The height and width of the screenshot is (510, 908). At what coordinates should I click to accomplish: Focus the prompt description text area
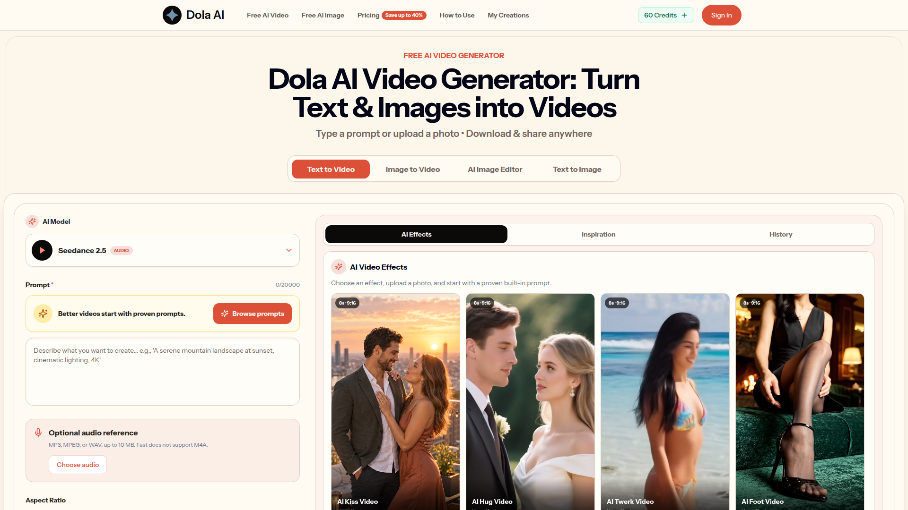coord(163,372)
